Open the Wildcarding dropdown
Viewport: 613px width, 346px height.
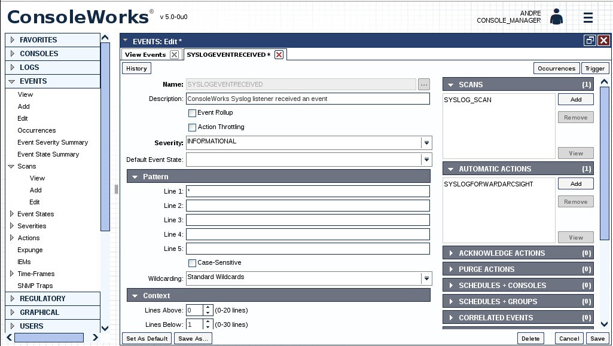[426, 278]
